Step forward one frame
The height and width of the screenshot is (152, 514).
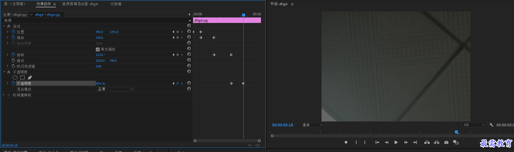[x=406, y=142]
